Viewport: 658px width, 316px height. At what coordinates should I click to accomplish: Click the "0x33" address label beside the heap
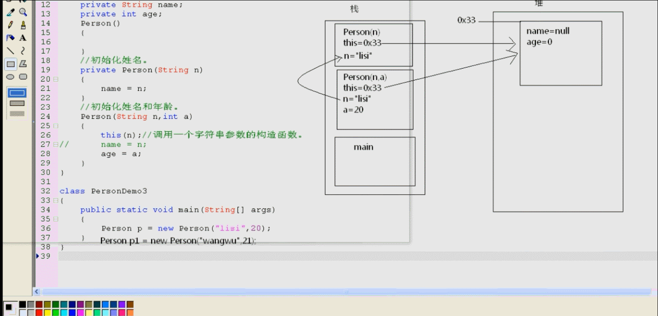(466, 20)
